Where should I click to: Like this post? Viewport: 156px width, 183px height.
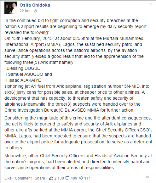point(8,178)
